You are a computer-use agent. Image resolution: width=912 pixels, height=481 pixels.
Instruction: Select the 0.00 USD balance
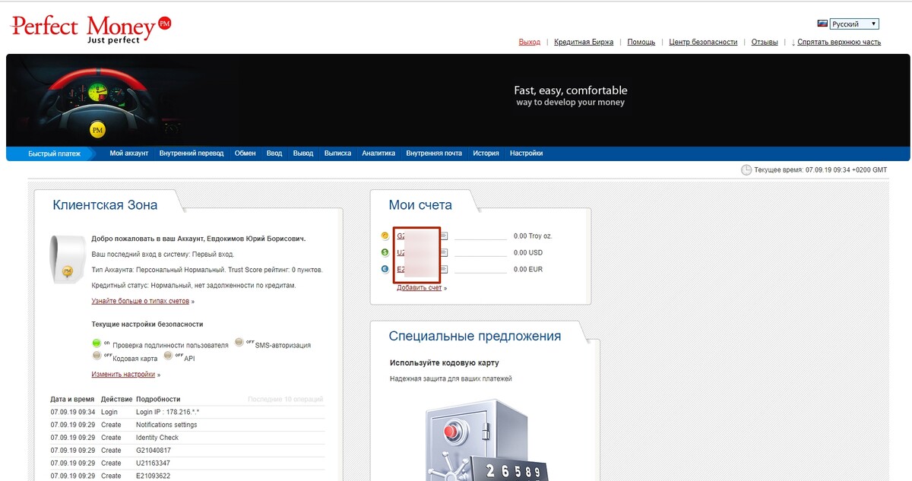(528, 252)
